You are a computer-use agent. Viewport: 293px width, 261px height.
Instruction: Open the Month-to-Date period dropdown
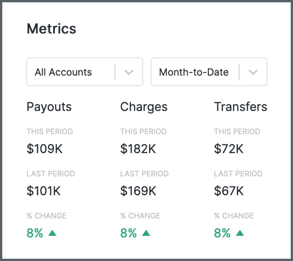(x=209, y=72)
